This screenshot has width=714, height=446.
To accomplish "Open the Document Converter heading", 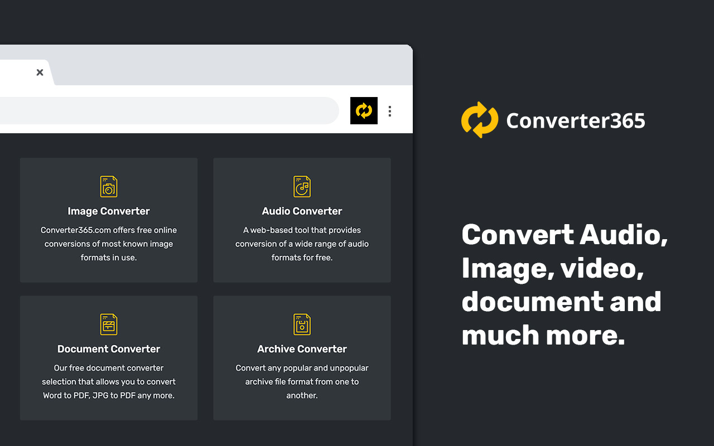I will tap(109, 349).
